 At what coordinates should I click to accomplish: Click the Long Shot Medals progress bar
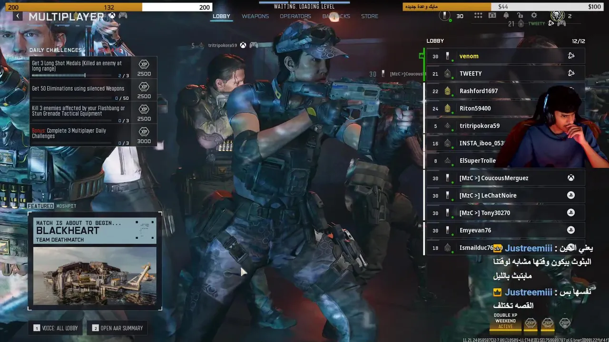click(x=73, y=76)
